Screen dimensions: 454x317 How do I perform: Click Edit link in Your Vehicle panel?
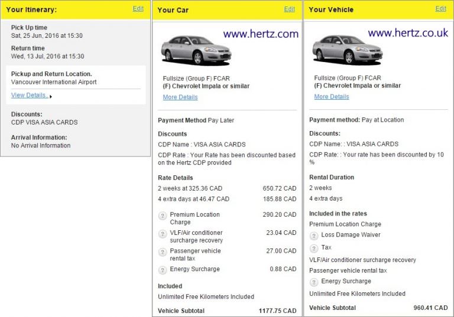[440, 9]
